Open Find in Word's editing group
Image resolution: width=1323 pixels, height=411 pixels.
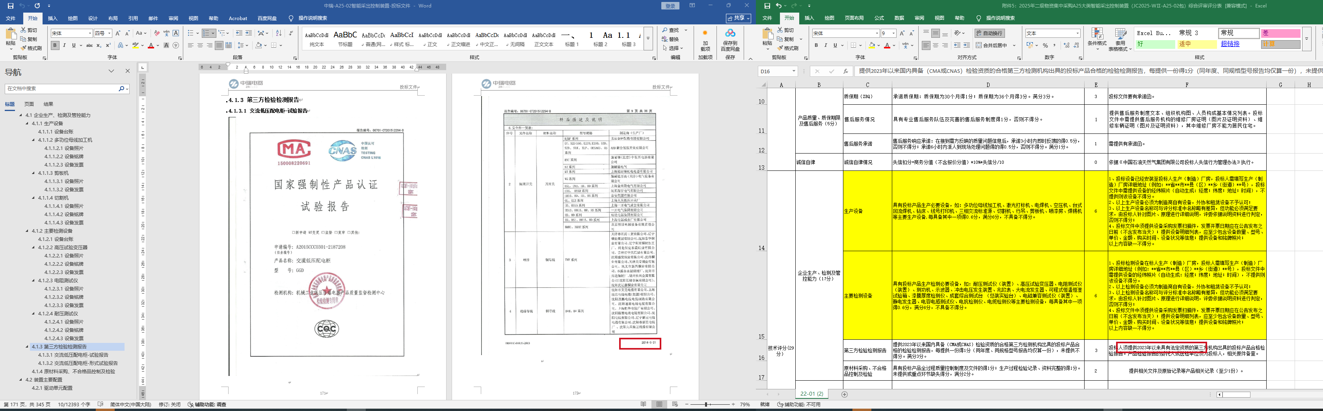671,30
